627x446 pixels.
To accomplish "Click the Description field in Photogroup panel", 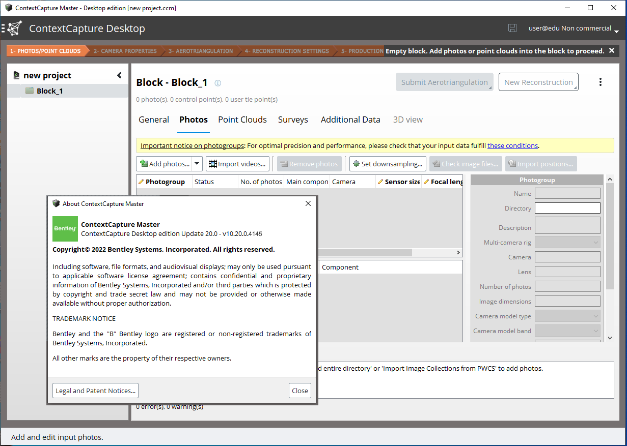I will tap(567, 225).
